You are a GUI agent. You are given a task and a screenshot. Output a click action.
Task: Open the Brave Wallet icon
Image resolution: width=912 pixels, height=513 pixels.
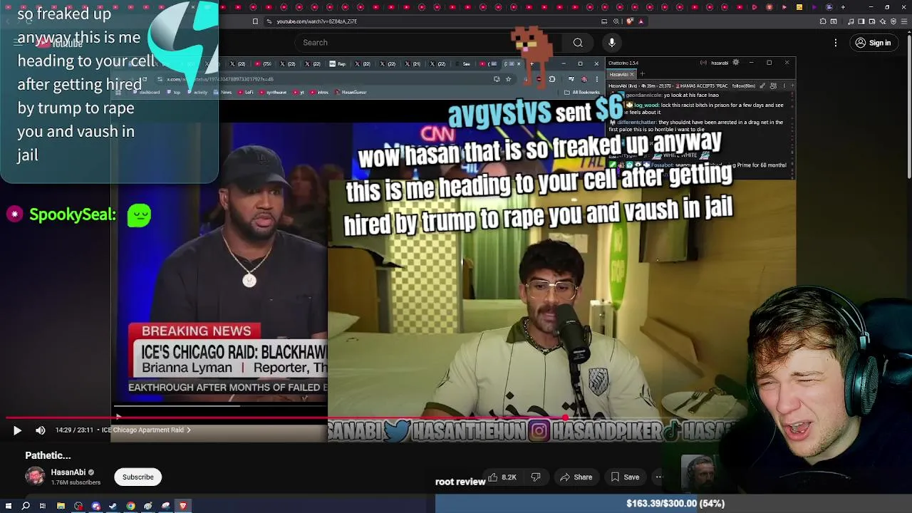[x=872, y=21]
